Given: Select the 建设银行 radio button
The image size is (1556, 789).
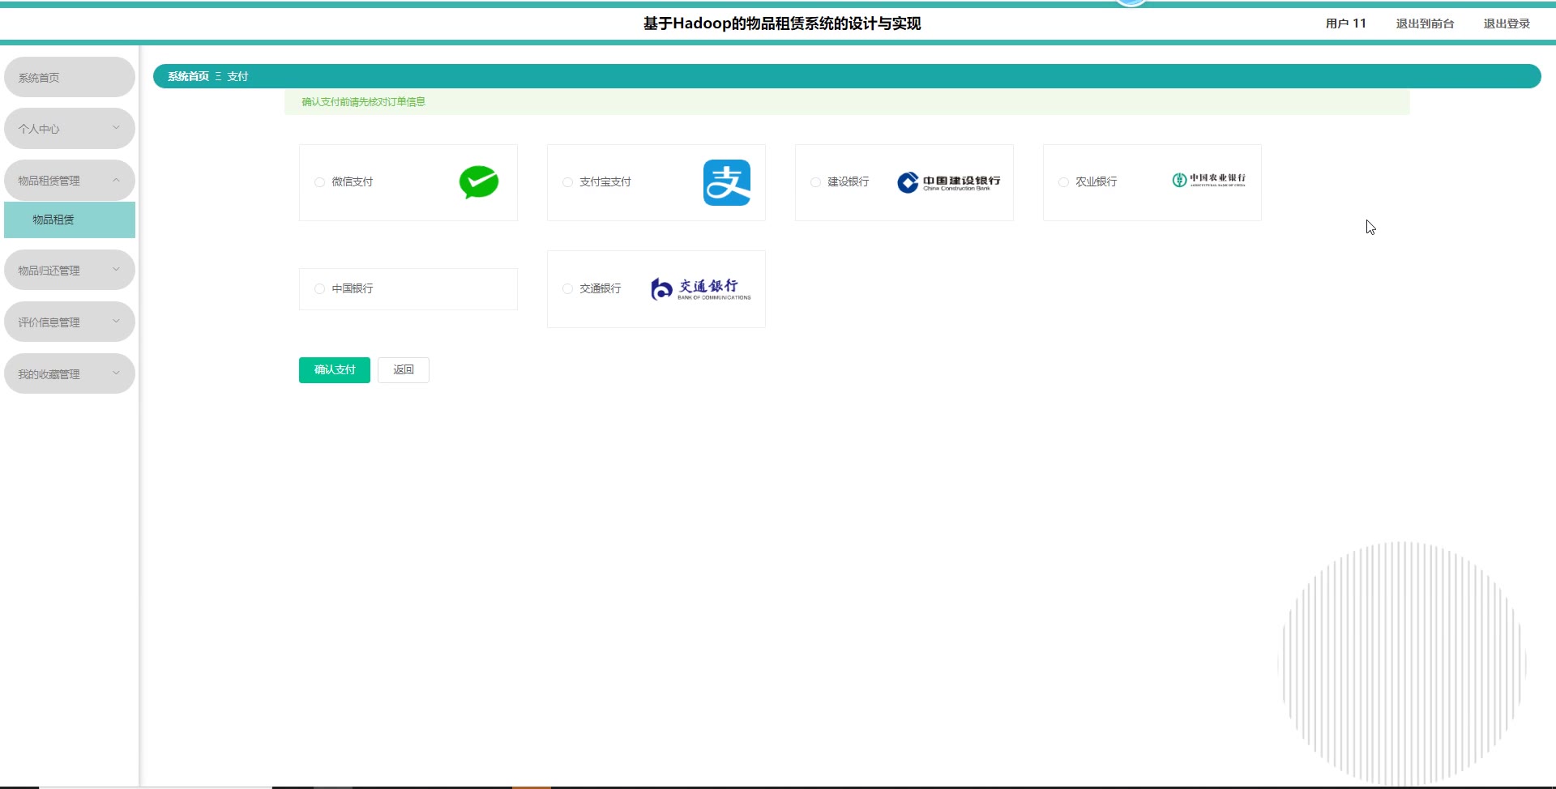Looking at the screenshot, I should [815, 182].
